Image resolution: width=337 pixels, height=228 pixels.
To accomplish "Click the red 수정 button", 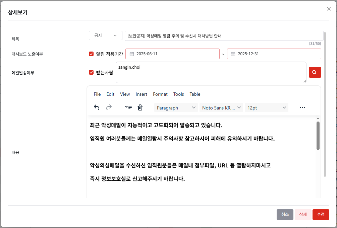I will click(321, 215).
